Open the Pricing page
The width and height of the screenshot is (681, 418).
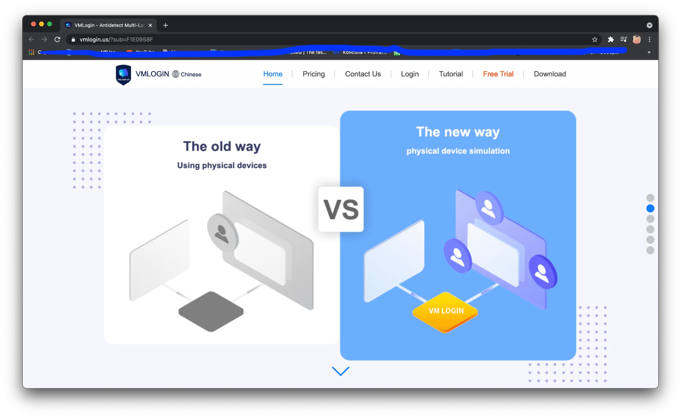pos(313,74)
